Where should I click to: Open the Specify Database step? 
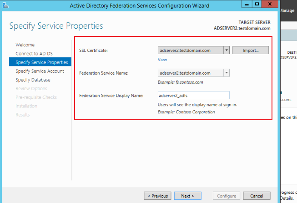click(33, 80)
